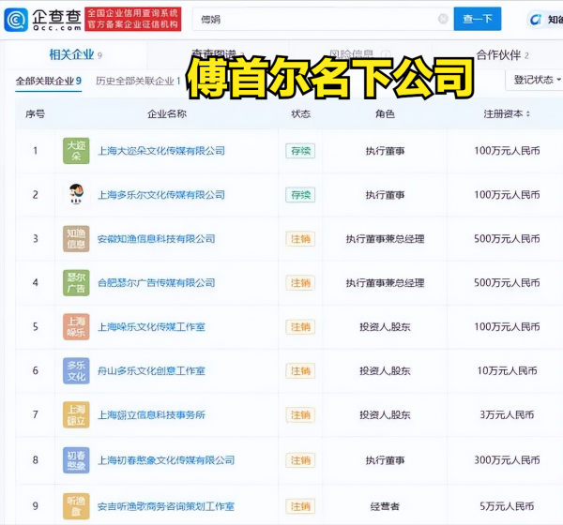The width and height of the screenshot is (563, 525).
Task: Click the 投资人,股东 role in row 5
Action: point(385,327)
